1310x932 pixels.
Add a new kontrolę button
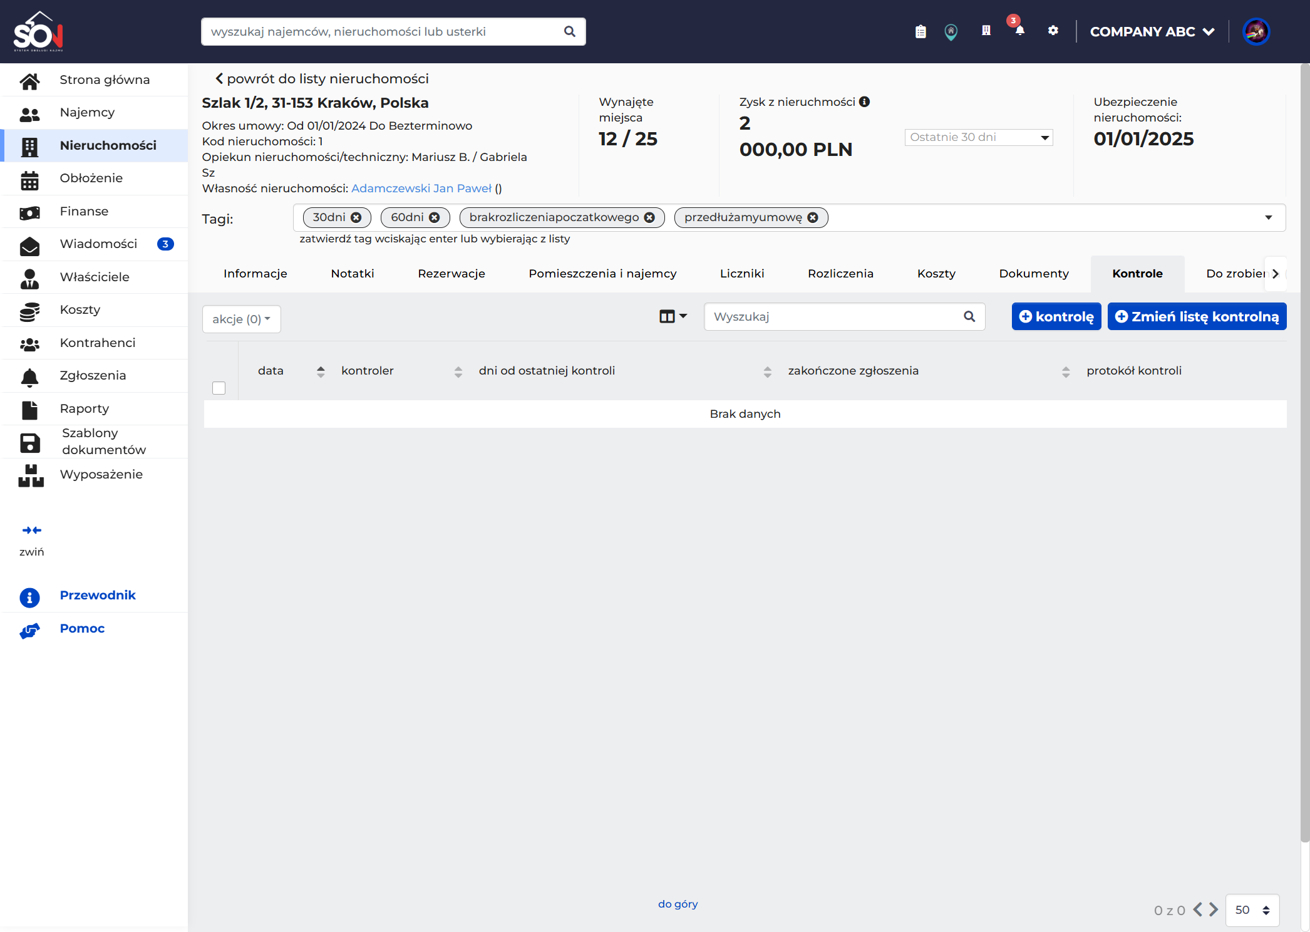point(1056,316)
